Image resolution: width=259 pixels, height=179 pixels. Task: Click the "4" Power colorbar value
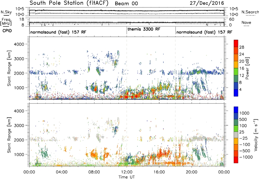coord(241,89)
